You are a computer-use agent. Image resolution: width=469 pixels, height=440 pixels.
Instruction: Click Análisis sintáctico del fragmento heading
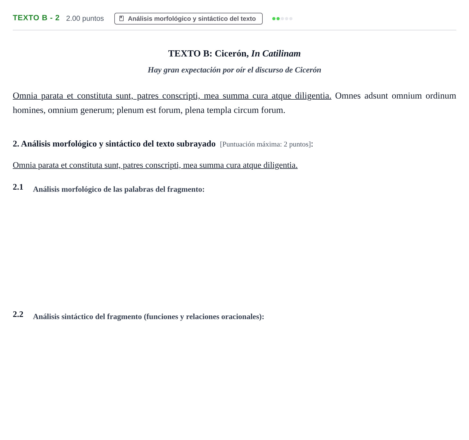(x=148, y=317)
